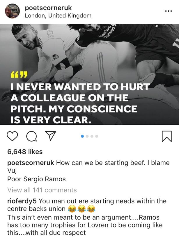Expand View all 141 comments
179x238 pixels.
[x=42, y=190]
